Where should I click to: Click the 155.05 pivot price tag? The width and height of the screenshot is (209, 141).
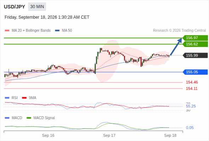(x=195, y=72)
